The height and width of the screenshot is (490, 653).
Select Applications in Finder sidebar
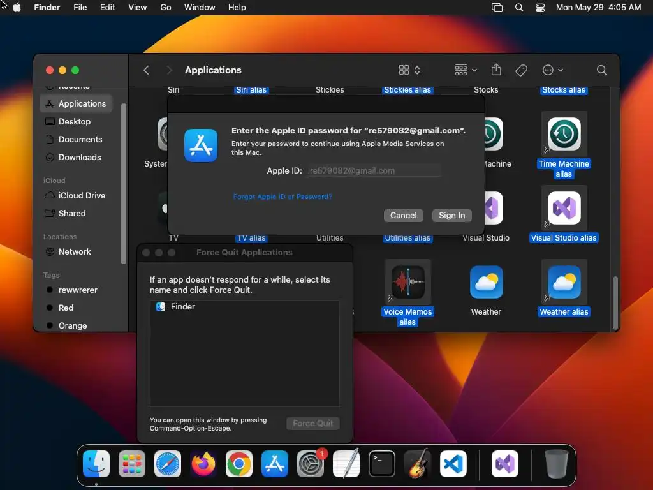pyautogui.click(x=77, y=104)
